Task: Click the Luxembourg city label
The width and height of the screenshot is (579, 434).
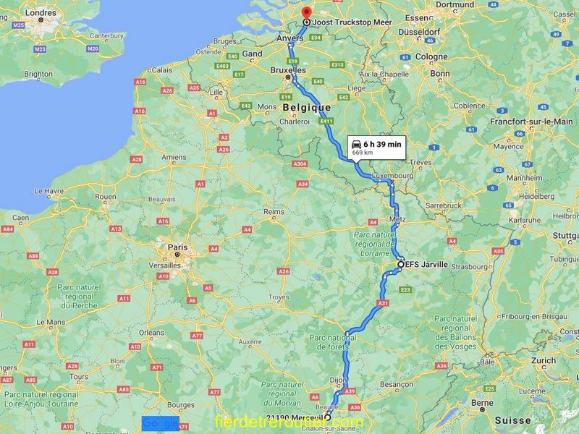Action: point(393,175)
